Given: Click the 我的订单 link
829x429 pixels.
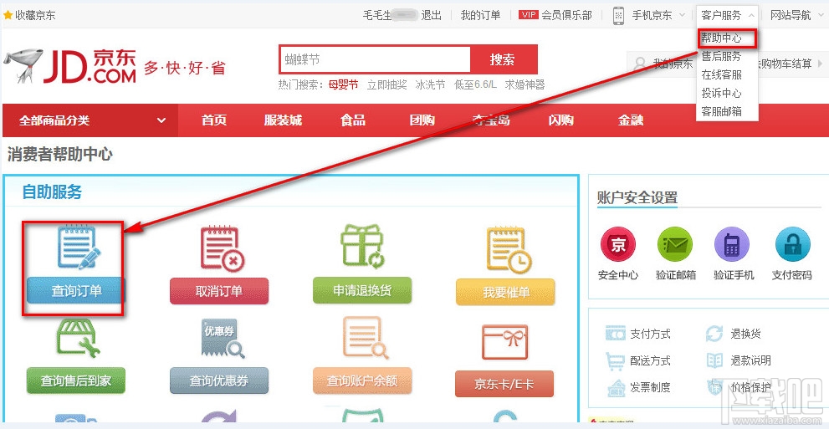Looking at the screenshot, I should coord(481,15).
